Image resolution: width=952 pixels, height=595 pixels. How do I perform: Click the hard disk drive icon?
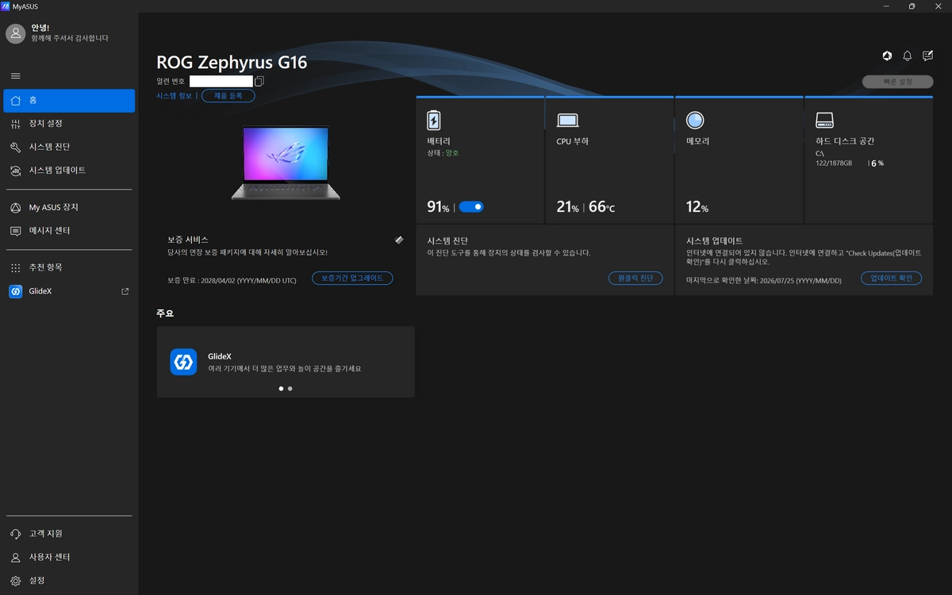coord(826,121)
